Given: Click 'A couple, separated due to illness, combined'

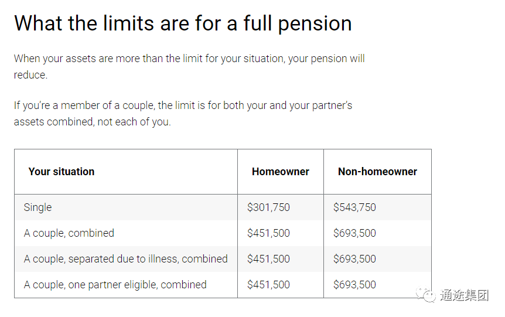Looking at the screenshot, I should (x=125, y=258).
